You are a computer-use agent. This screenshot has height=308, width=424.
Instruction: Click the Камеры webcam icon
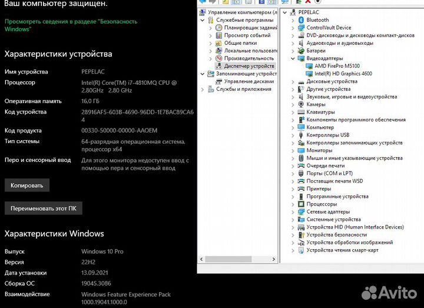tap(301, 104)
